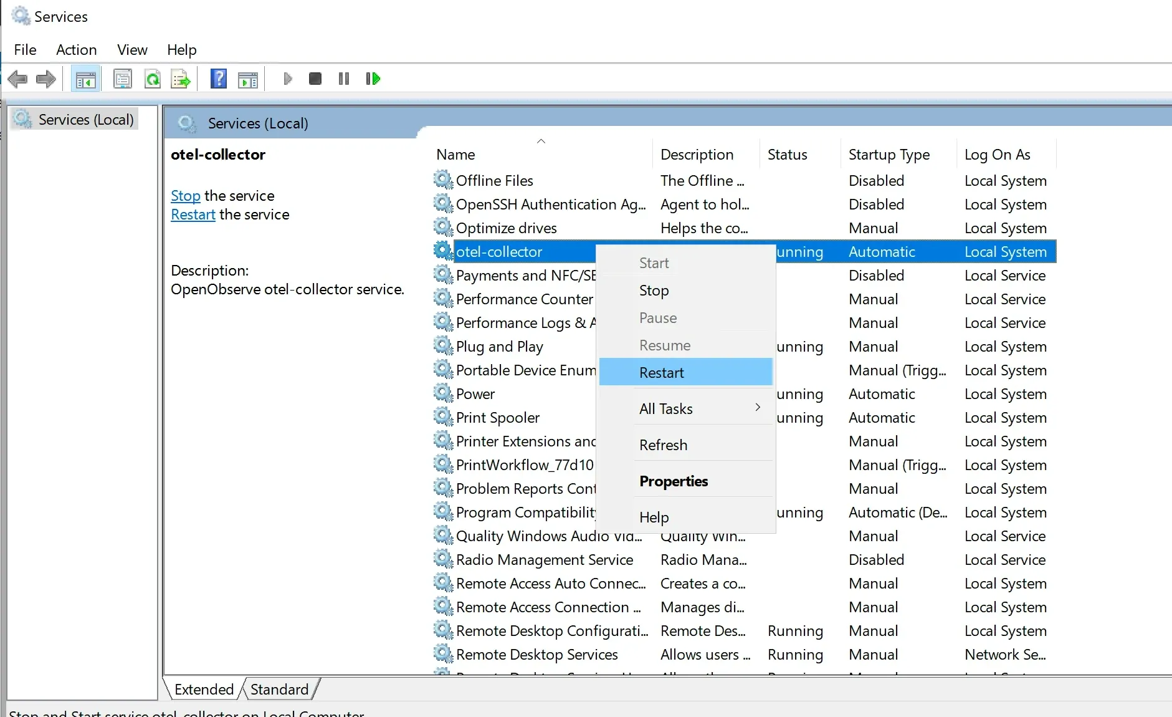Open the Help question mark icon
This screenshot has width=1172, height=717.
219,79
